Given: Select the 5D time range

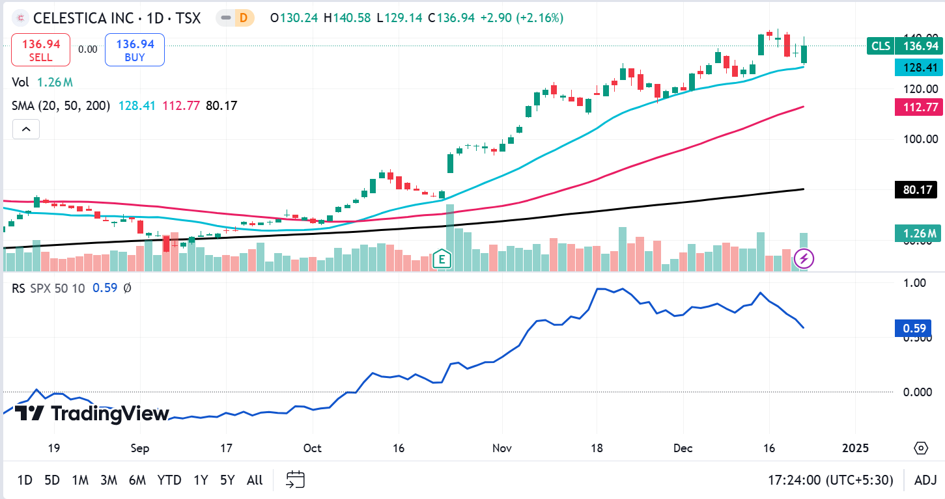Looking at the screenshot, I should coord(52,480).
